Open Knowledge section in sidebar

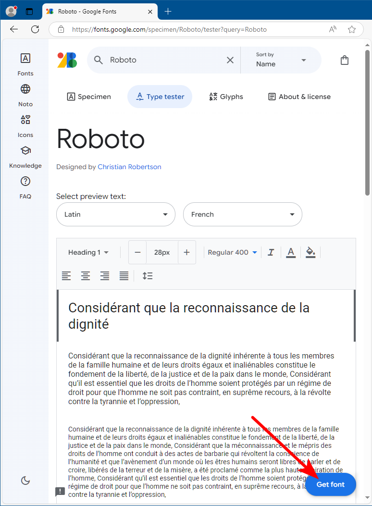pos(25,156)
